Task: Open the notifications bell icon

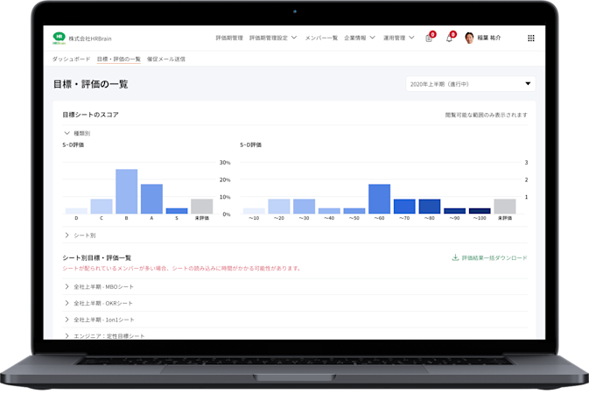Action: click(x=449, y=39)
